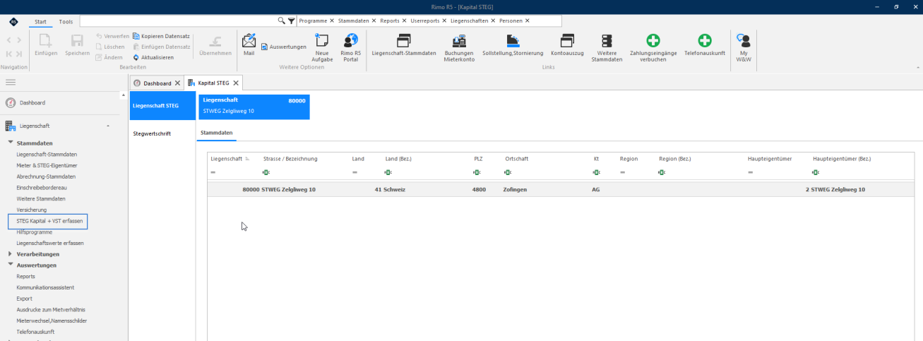
Task: Click the search input field at top
Action: 179,21
